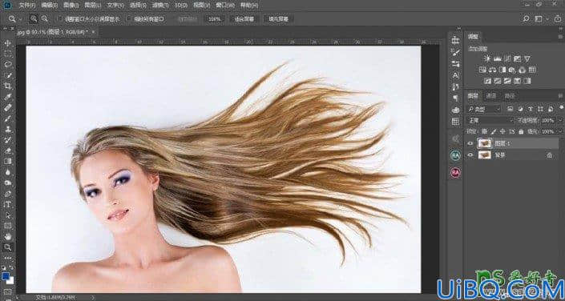Screen dimensions: 565x301
Task: Open the zoom tool preset picker arrow
Action: click(x=21, y=19)
